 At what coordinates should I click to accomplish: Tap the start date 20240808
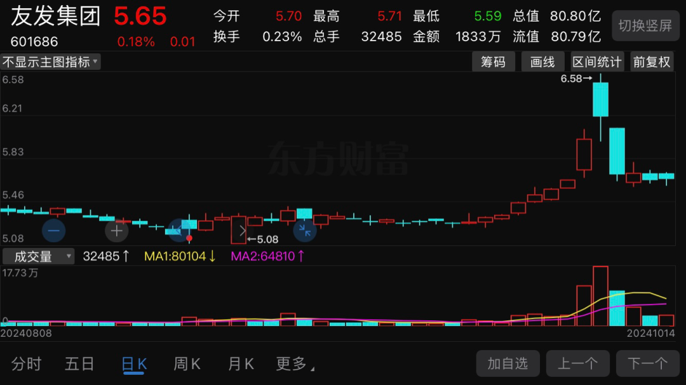tap(26, 334)
